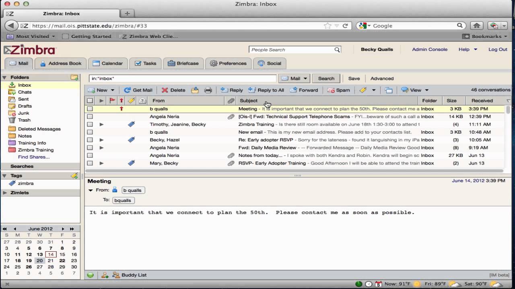515x289 pixels.
Task: Select checkbox for Technical Support Telephone Scams email
Action: click(90, 116)
